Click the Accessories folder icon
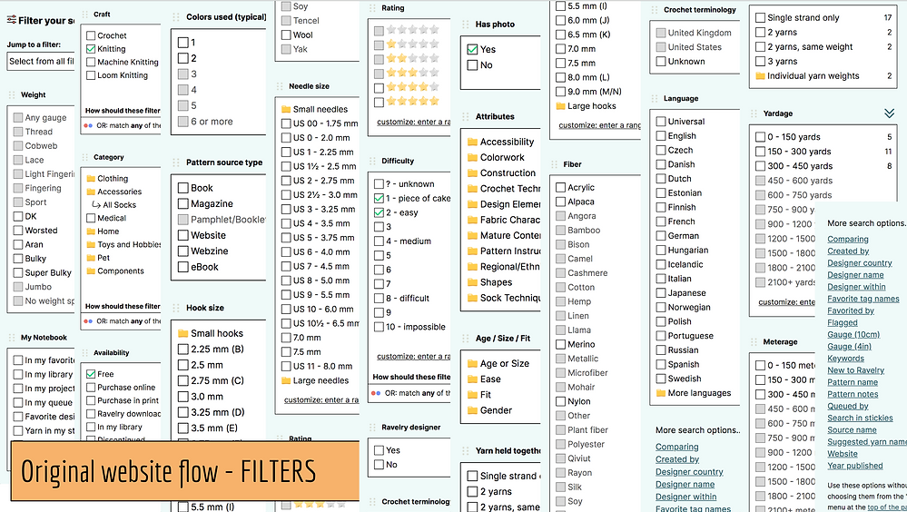The height and width of the screenshot is (512, 907). (x=91, y=192)
